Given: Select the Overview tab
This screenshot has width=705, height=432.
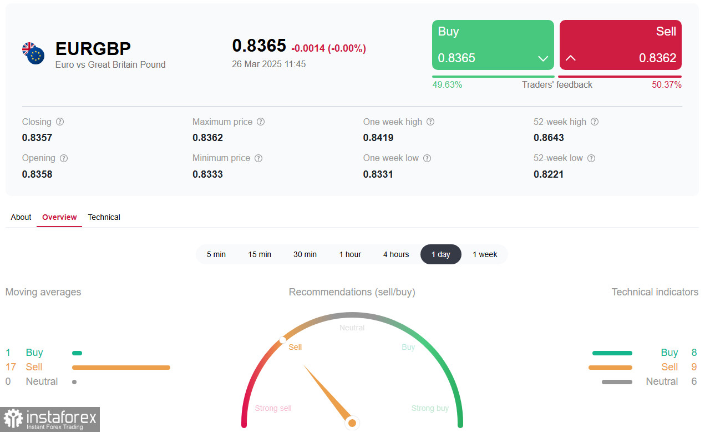Looking at the screenshot, I should pyautogui.click(x=59, y=217).
